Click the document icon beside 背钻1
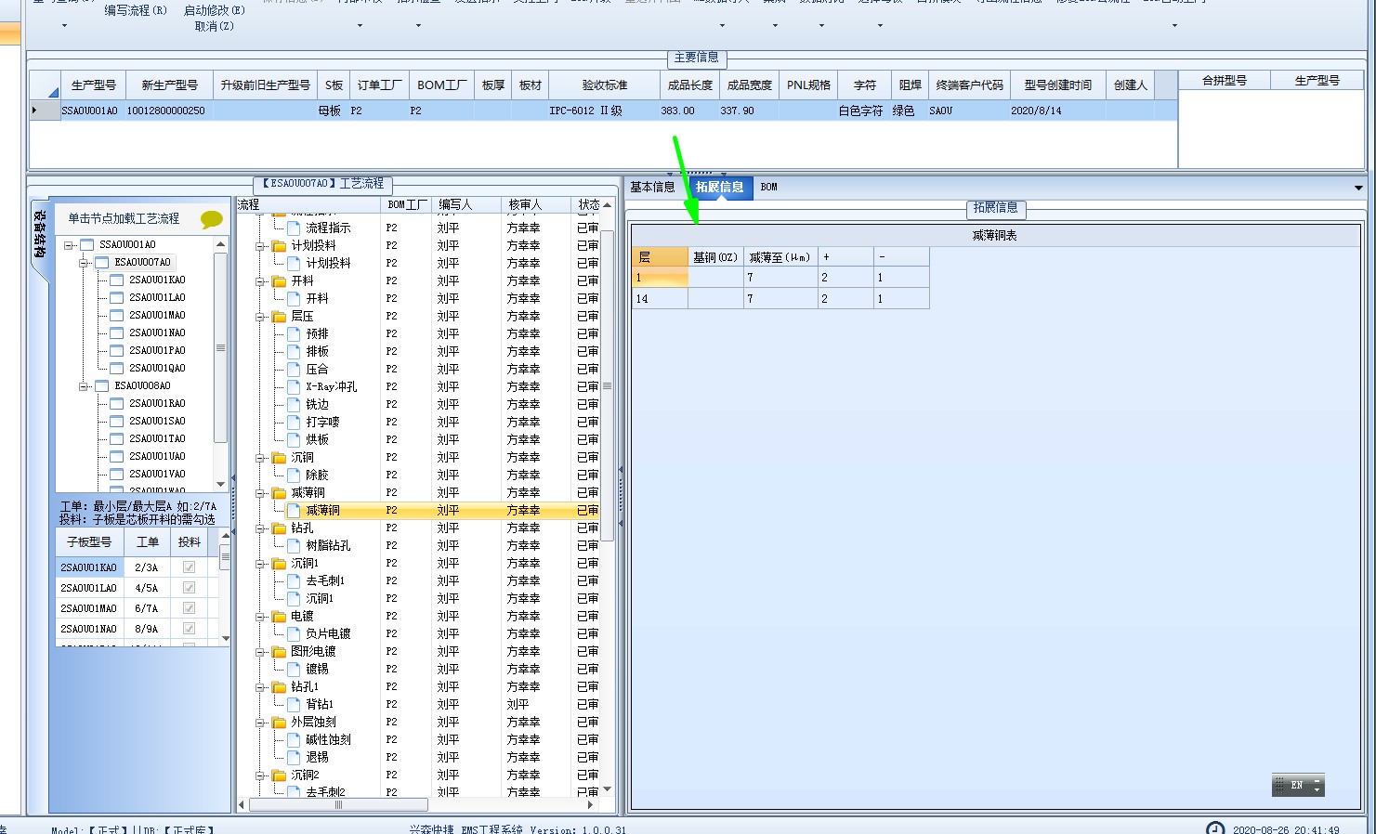The height and width of the screenshot is (834, 1376). pyautogui.click(x=294, y=705)
